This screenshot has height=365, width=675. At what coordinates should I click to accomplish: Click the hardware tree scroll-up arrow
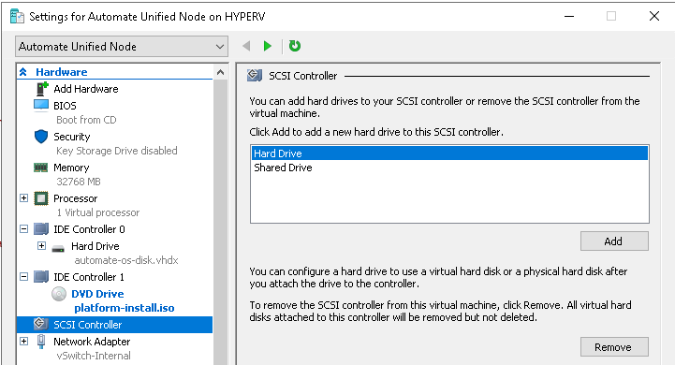(220, 72)
